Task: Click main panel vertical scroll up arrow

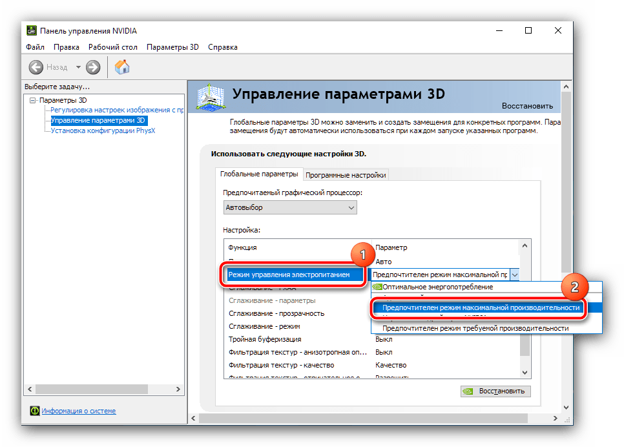Action: pyautogui.click(x=567, y=87)
